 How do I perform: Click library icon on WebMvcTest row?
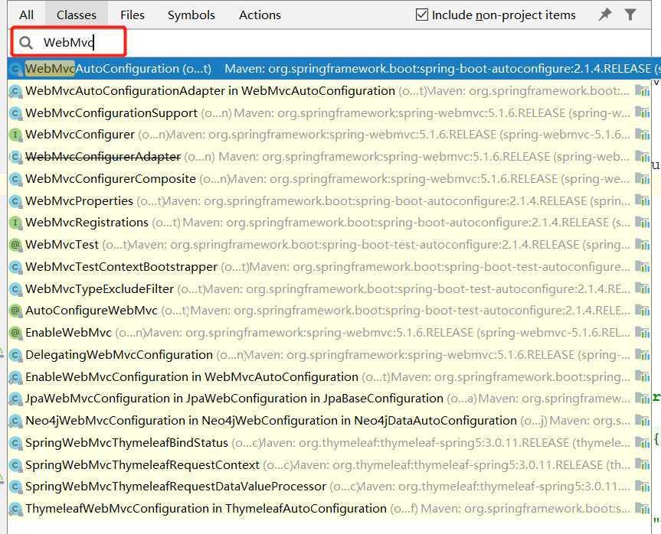[x=642, y=245]
